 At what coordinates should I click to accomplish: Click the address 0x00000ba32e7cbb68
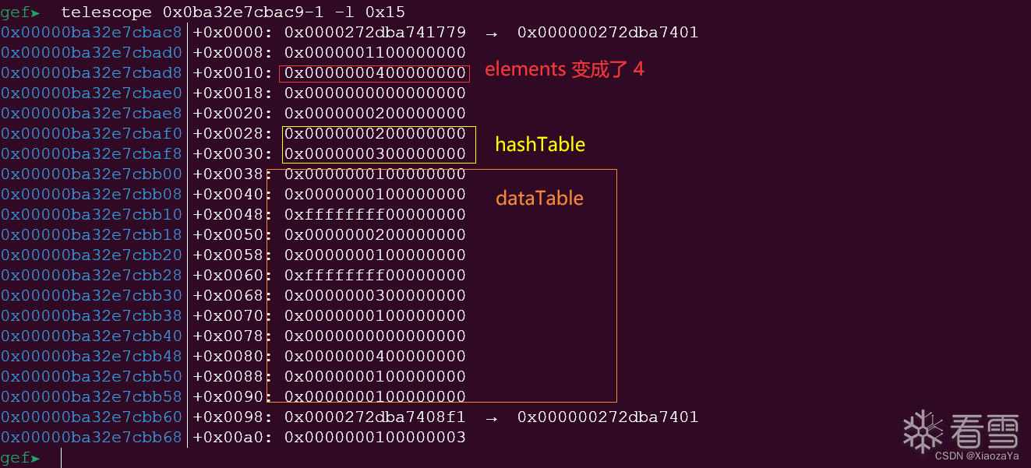pos(91,438)
